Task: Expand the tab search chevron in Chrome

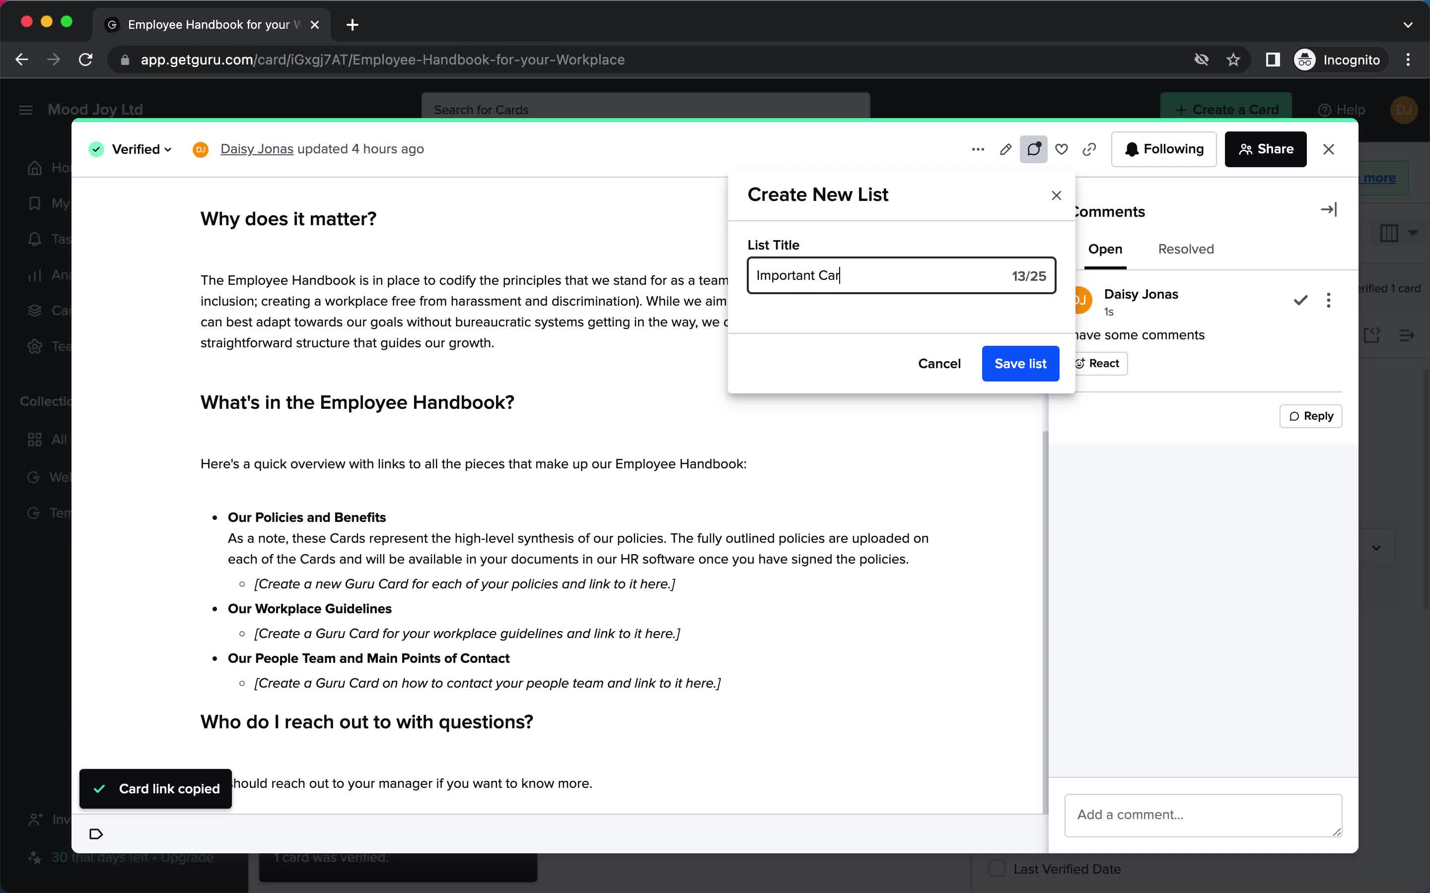Action: click(x=1408, y=25)
